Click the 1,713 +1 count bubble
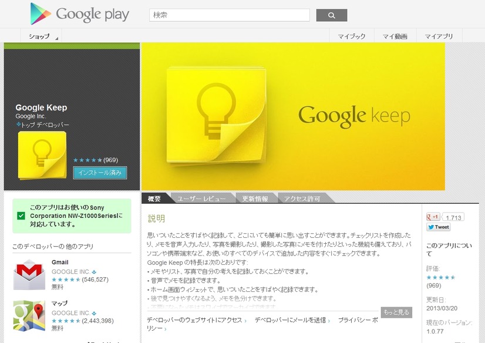The width and height of the screenshot is (485, 343). [x=453, y=217]
